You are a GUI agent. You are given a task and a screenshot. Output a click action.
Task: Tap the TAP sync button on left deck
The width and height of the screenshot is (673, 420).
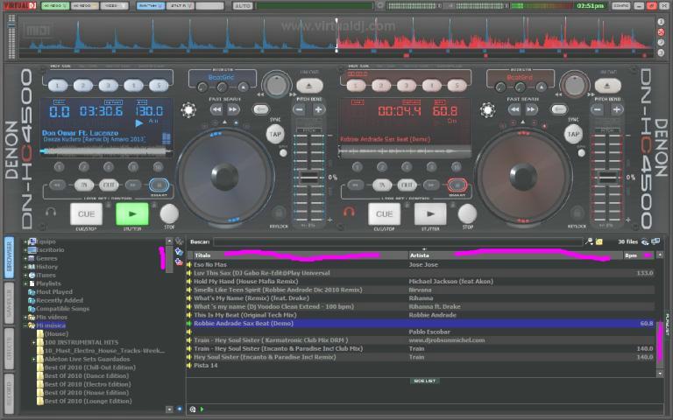click(x=275, y=134)
